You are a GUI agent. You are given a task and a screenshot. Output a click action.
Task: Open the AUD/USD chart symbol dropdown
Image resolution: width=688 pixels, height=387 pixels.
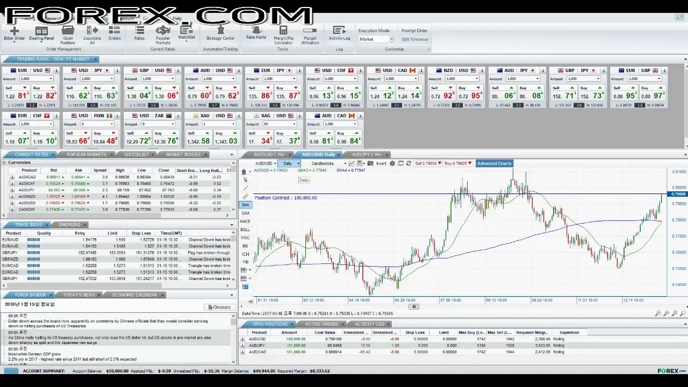point(266,163)
